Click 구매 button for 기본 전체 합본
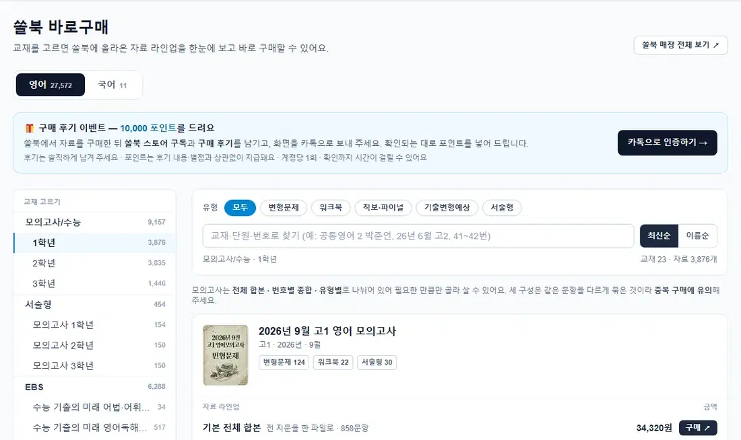The width and height of the screenshot is (741, 440). tap(698, 428)
